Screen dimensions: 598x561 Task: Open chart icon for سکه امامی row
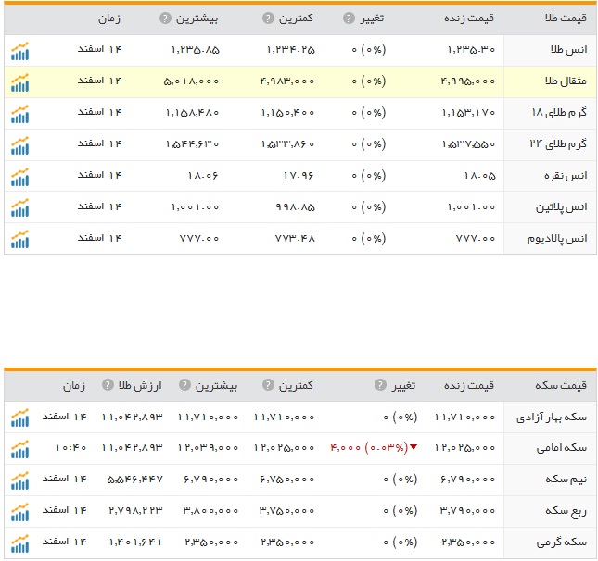19,449
